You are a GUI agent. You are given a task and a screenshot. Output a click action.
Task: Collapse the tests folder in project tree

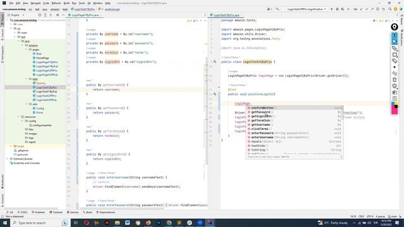coord(27,79)
